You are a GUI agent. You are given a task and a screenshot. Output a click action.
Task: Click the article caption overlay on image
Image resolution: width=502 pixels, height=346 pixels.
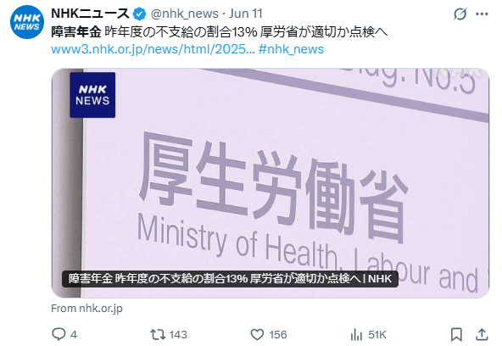(230, 279)
